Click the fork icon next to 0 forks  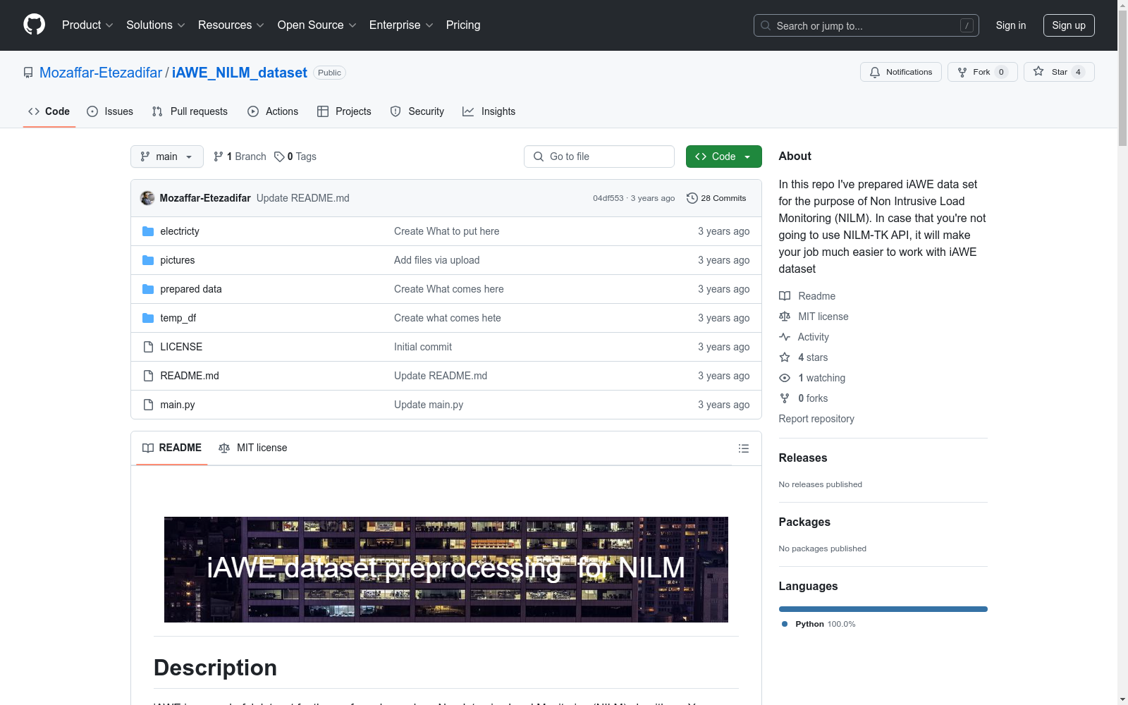point(785,398)
